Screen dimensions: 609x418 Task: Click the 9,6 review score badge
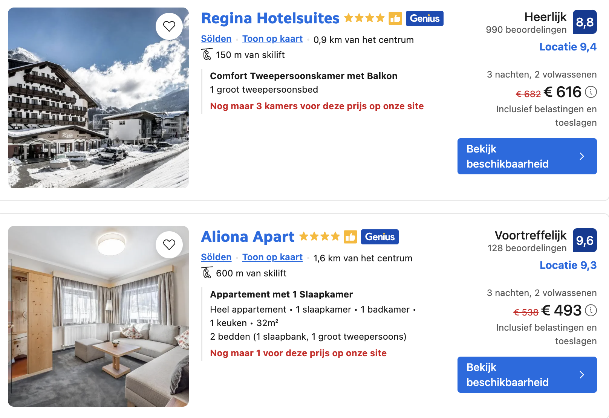click(585, 241)
